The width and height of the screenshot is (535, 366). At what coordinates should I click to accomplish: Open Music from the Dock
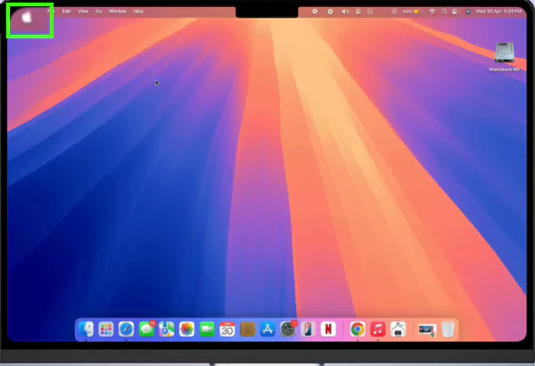(378, 329)
